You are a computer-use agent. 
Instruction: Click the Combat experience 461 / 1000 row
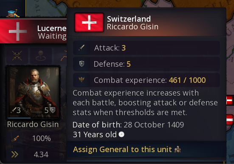147,80
